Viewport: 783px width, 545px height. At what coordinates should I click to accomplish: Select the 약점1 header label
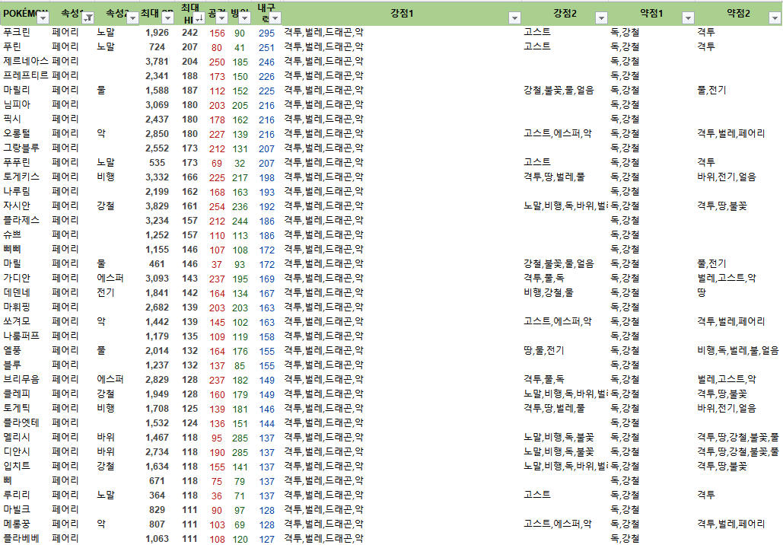point(651,14)
